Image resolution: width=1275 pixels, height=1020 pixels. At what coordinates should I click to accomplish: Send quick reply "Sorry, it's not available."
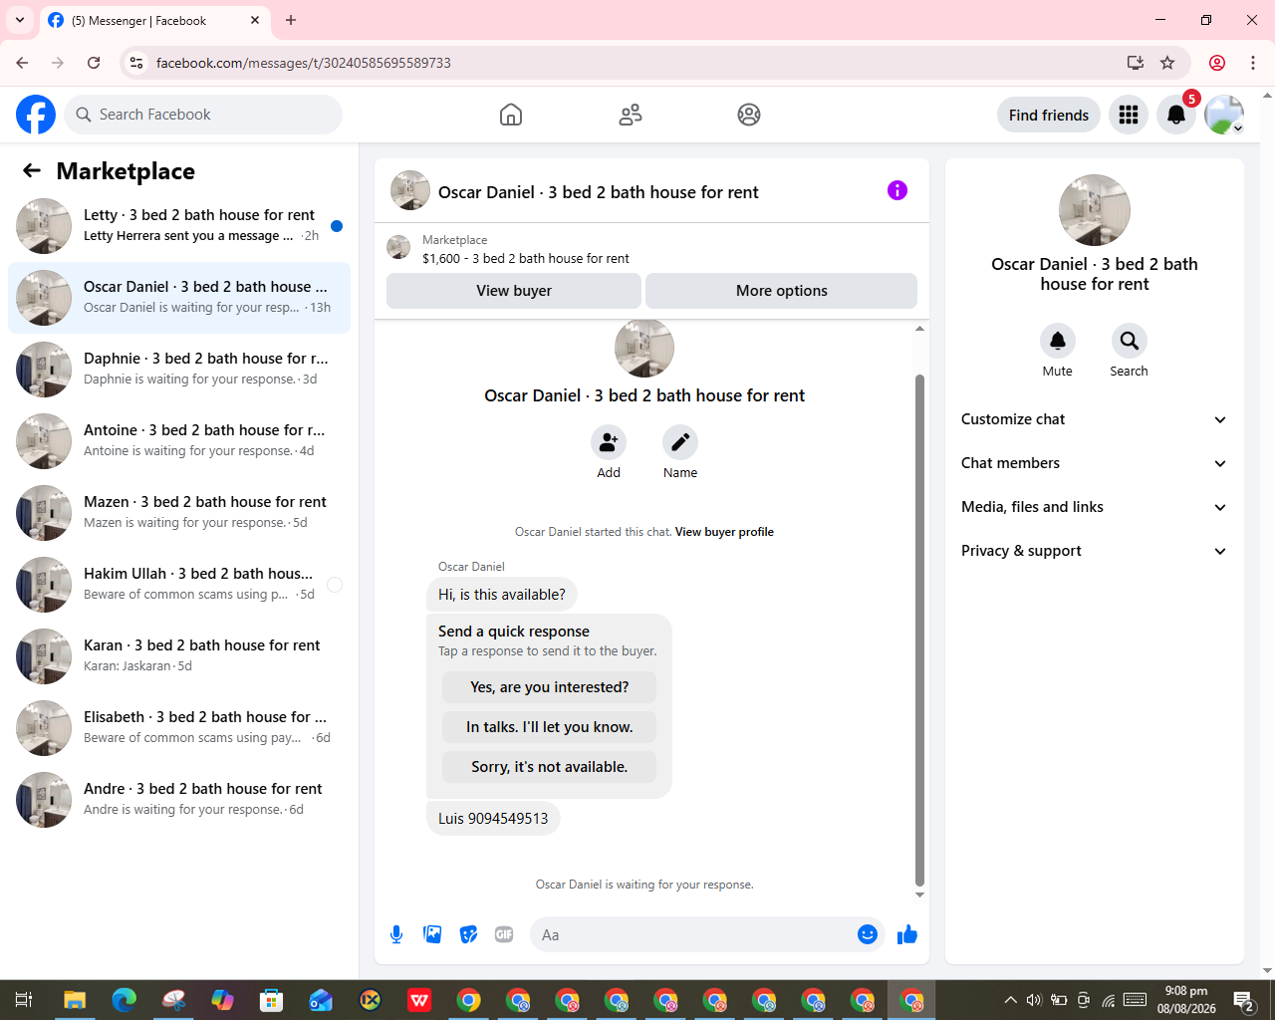(550, 767)
